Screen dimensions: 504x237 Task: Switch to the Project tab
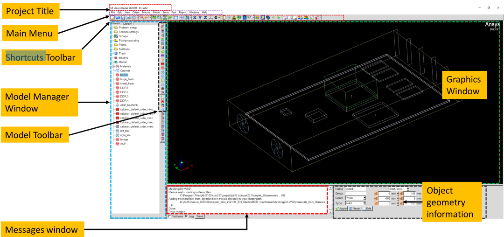(116, 23)
